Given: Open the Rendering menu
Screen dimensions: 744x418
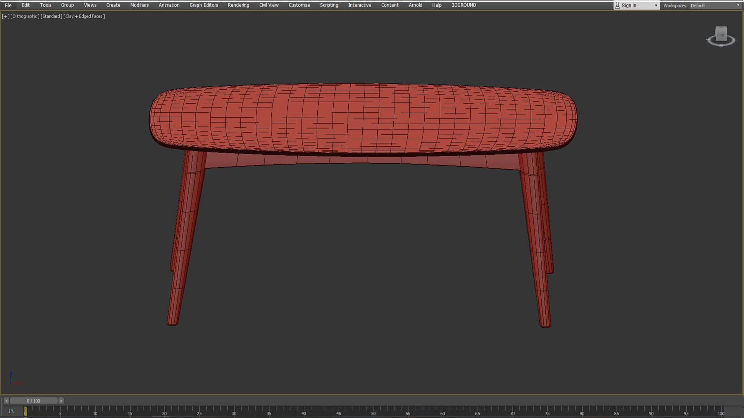Looking at the screenshot, I should [x=238, y=5].
